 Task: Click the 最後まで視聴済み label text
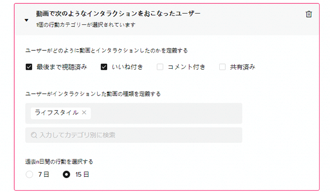coord(62,67)
